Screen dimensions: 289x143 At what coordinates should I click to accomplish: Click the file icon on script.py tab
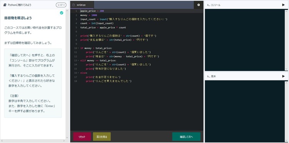tap(74, 5)
